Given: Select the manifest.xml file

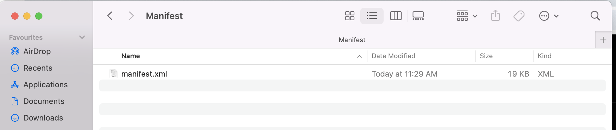Looking at the screenshot, I should pos(144,74).
